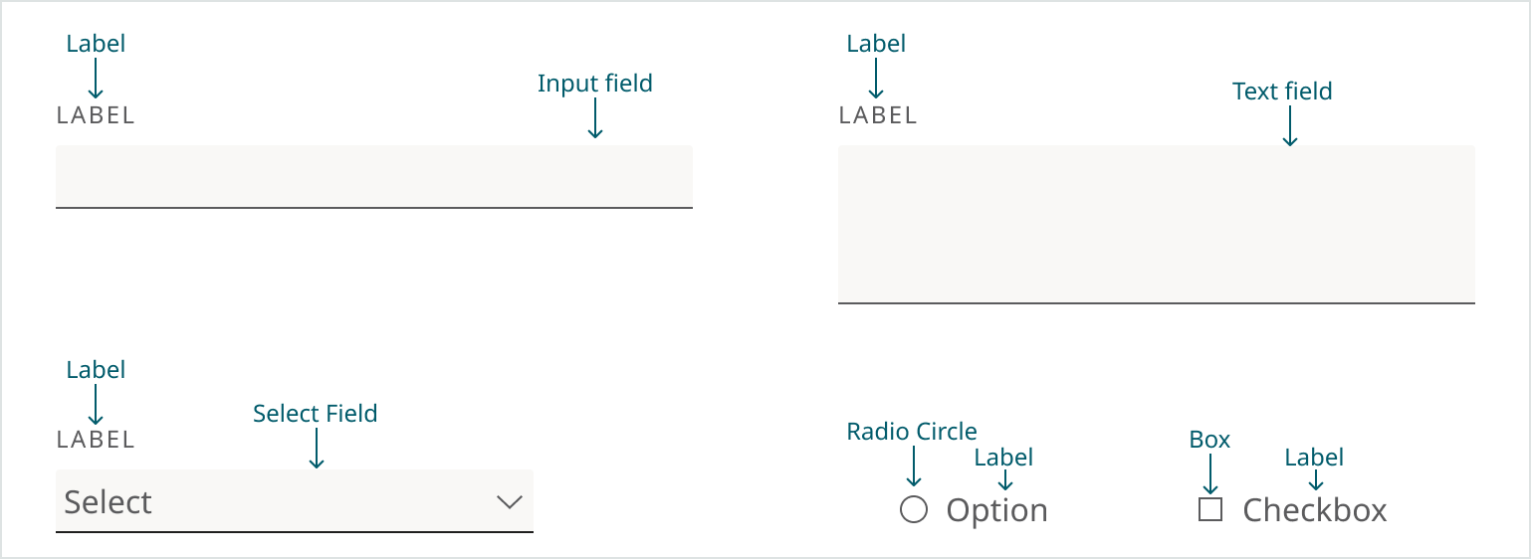Click the 'Option' radio label text
The image size is (1531, 559).
tap(996, 510)
